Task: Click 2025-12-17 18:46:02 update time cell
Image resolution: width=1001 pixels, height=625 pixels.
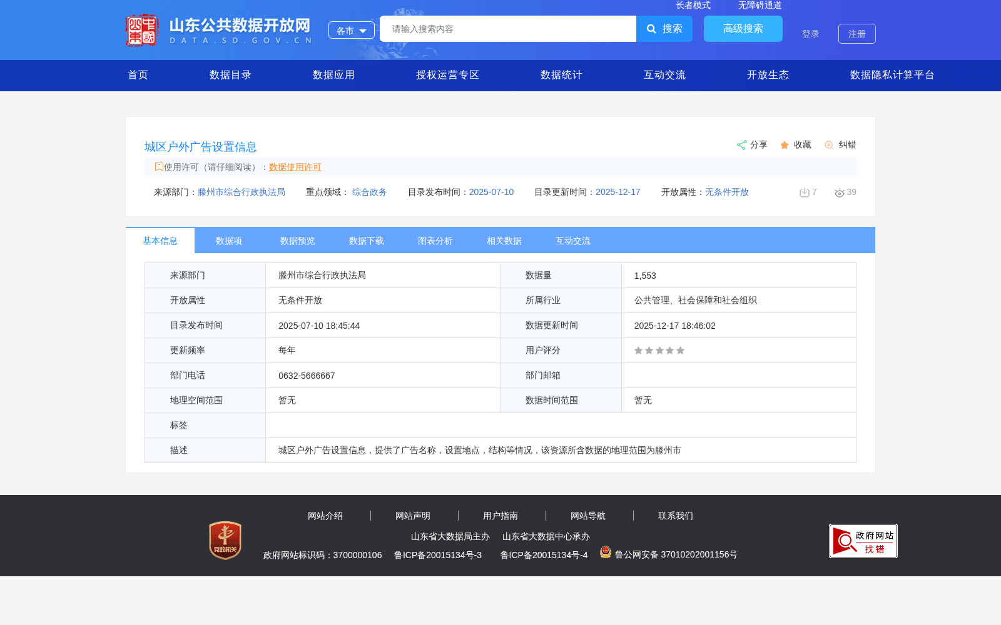Action: coord(739,326)
